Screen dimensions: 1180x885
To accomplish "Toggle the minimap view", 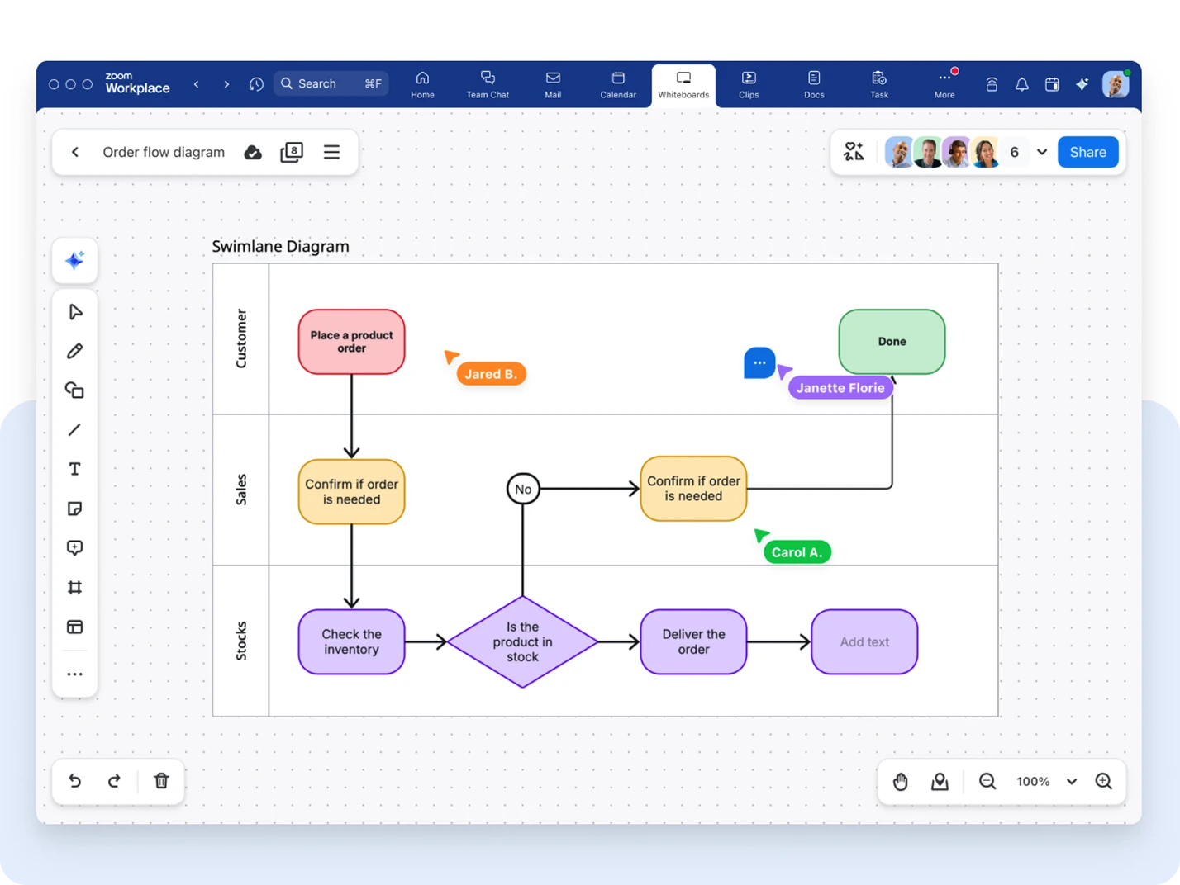I will [940, 781].
